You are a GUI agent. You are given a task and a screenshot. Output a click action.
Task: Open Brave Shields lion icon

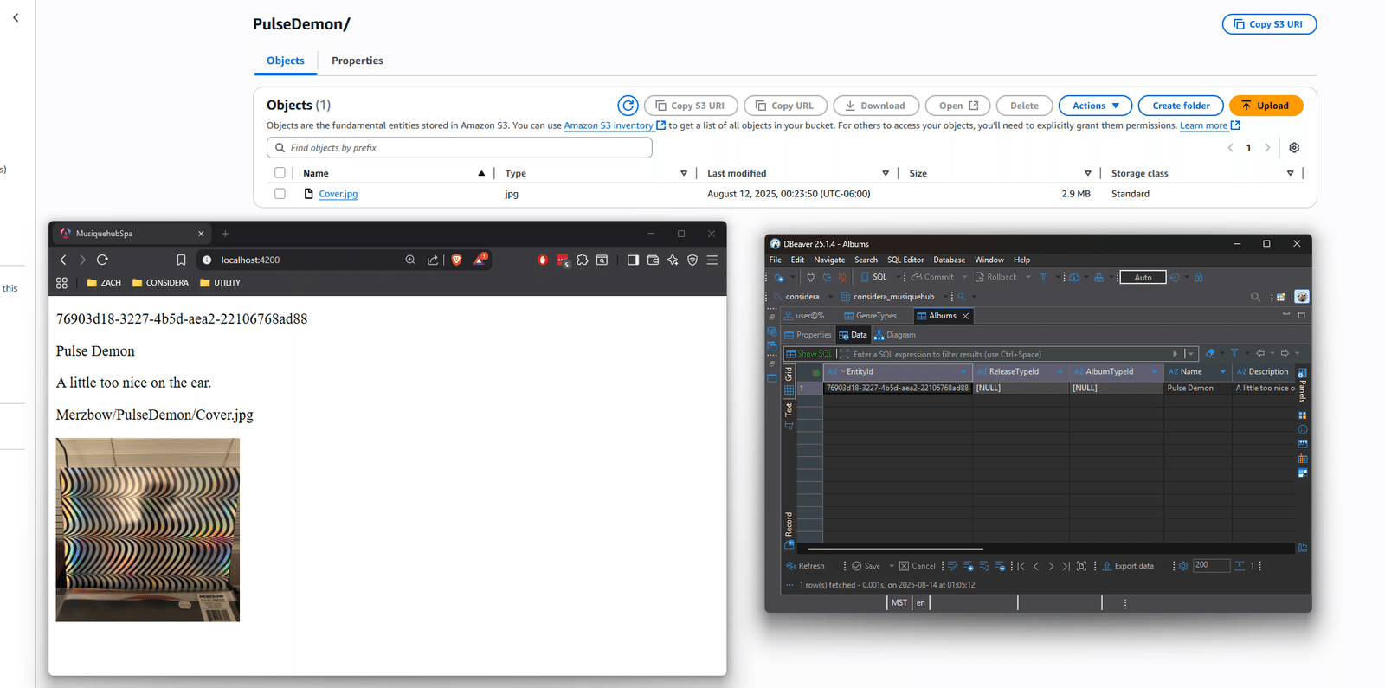click(x=457, y=260)
